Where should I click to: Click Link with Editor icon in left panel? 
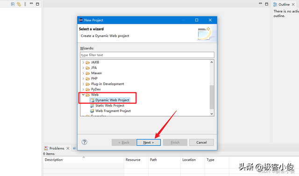[x=19, y=4]
